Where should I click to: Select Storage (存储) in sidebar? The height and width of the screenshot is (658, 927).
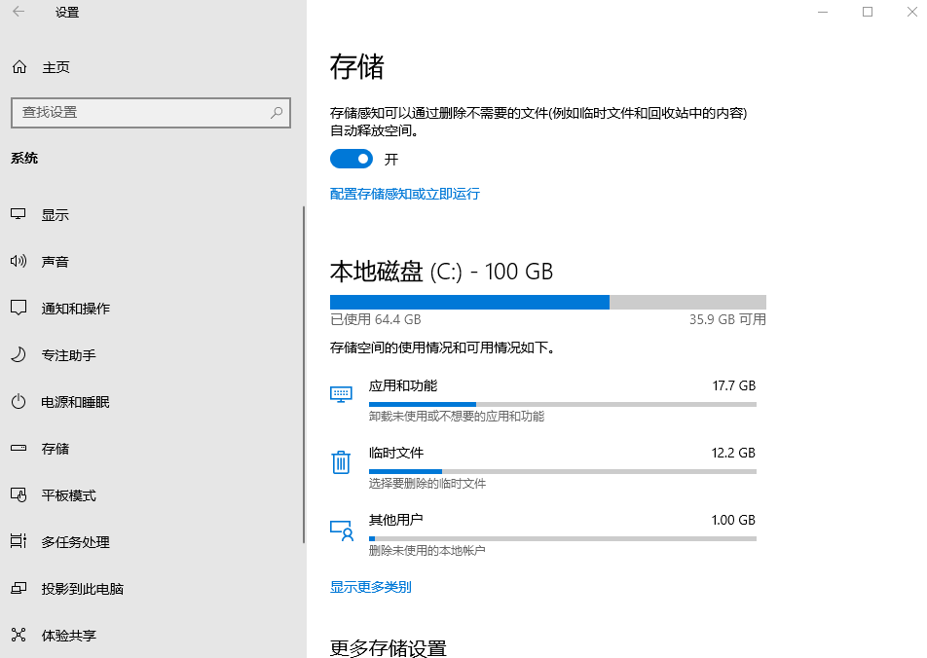click(55, 449)
